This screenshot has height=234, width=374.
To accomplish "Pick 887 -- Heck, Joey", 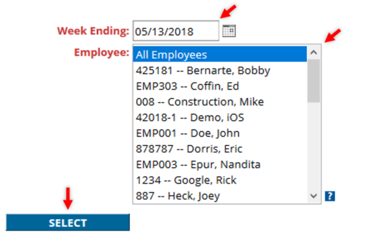I will (220, 196).
